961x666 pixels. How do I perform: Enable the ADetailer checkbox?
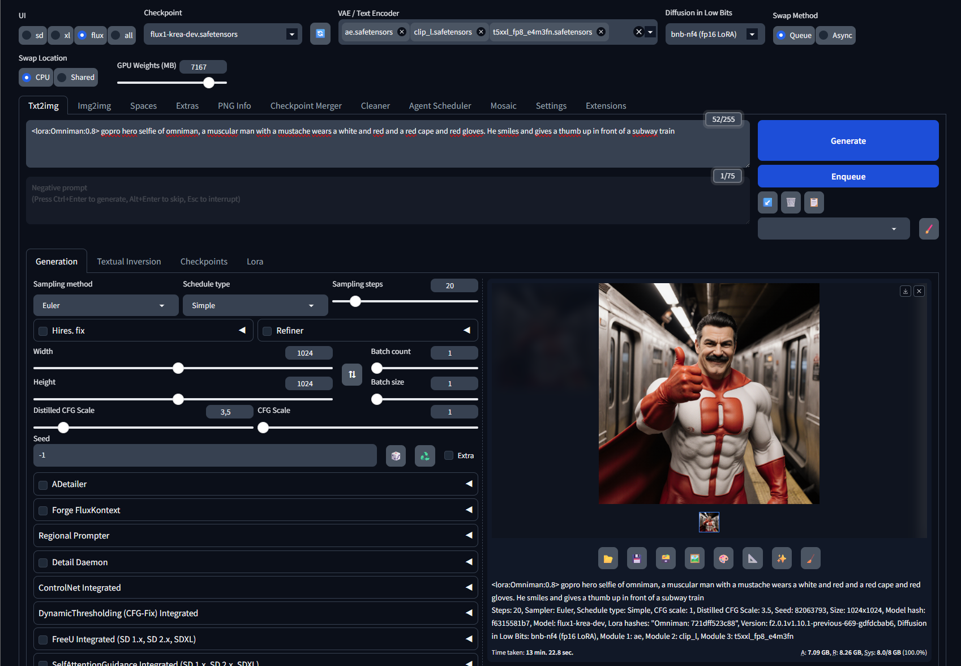point(43,485)
